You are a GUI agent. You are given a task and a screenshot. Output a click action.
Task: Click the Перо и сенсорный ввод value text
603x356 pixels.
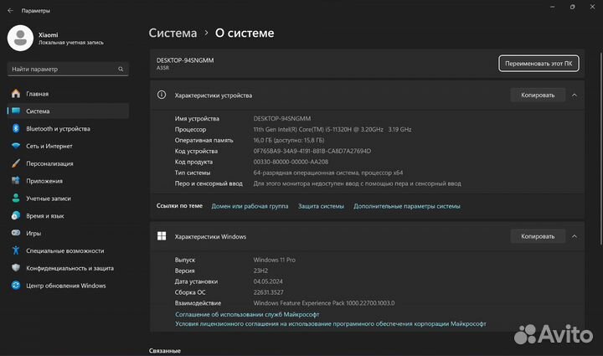click(x=357, y=183)
